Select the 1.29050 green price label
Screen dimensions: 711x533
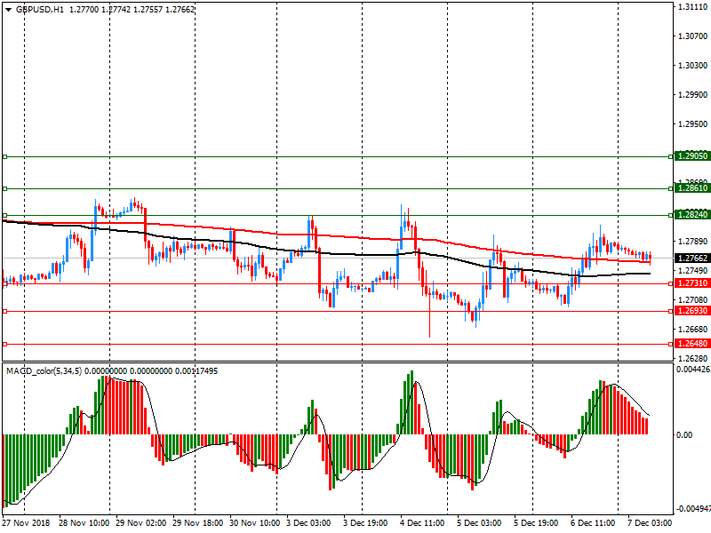(x=692, y=156)
